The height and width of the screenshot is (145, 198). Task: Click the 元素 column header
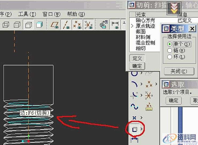point(141,15)
